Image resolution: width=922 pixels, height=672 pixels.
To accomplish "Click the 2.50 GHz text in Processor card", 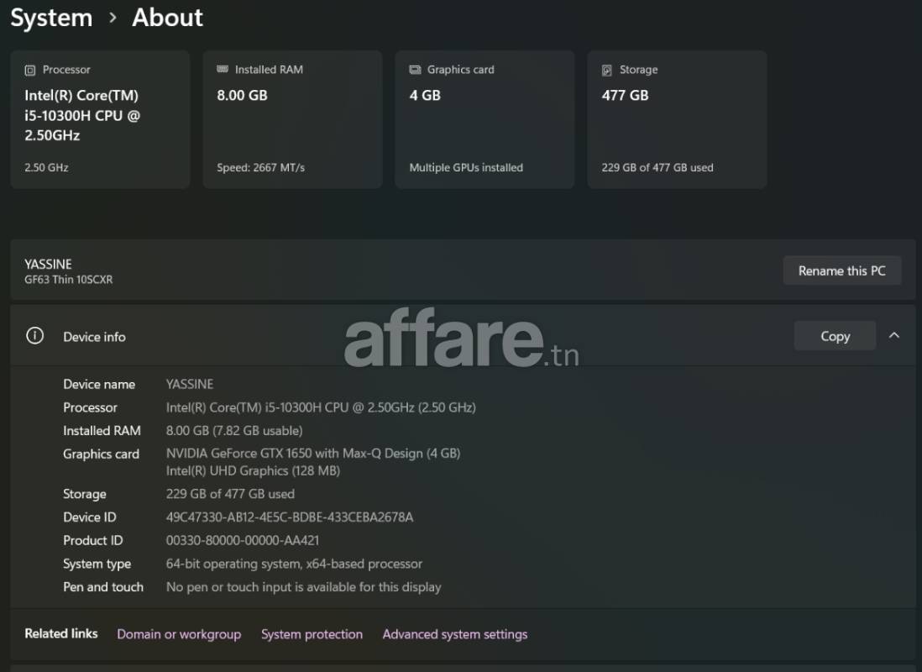I will pyautogui.click(x=46, y=168).
